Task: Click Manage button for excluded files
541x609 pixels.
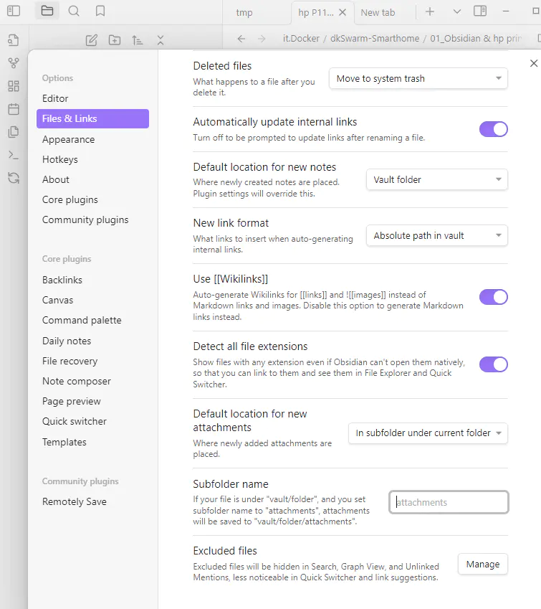Action: 482,565
